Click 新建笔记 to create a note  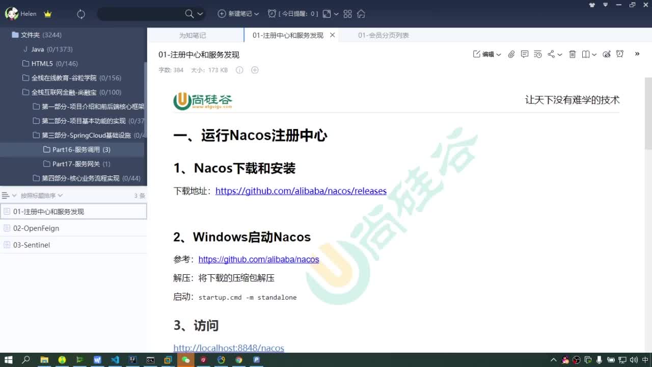point(235,14)
